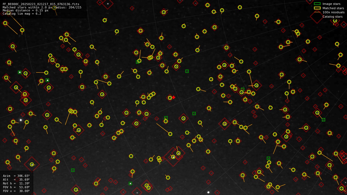
Task: Click the yellow 100x residuals legend line
Action: (317, 12)
